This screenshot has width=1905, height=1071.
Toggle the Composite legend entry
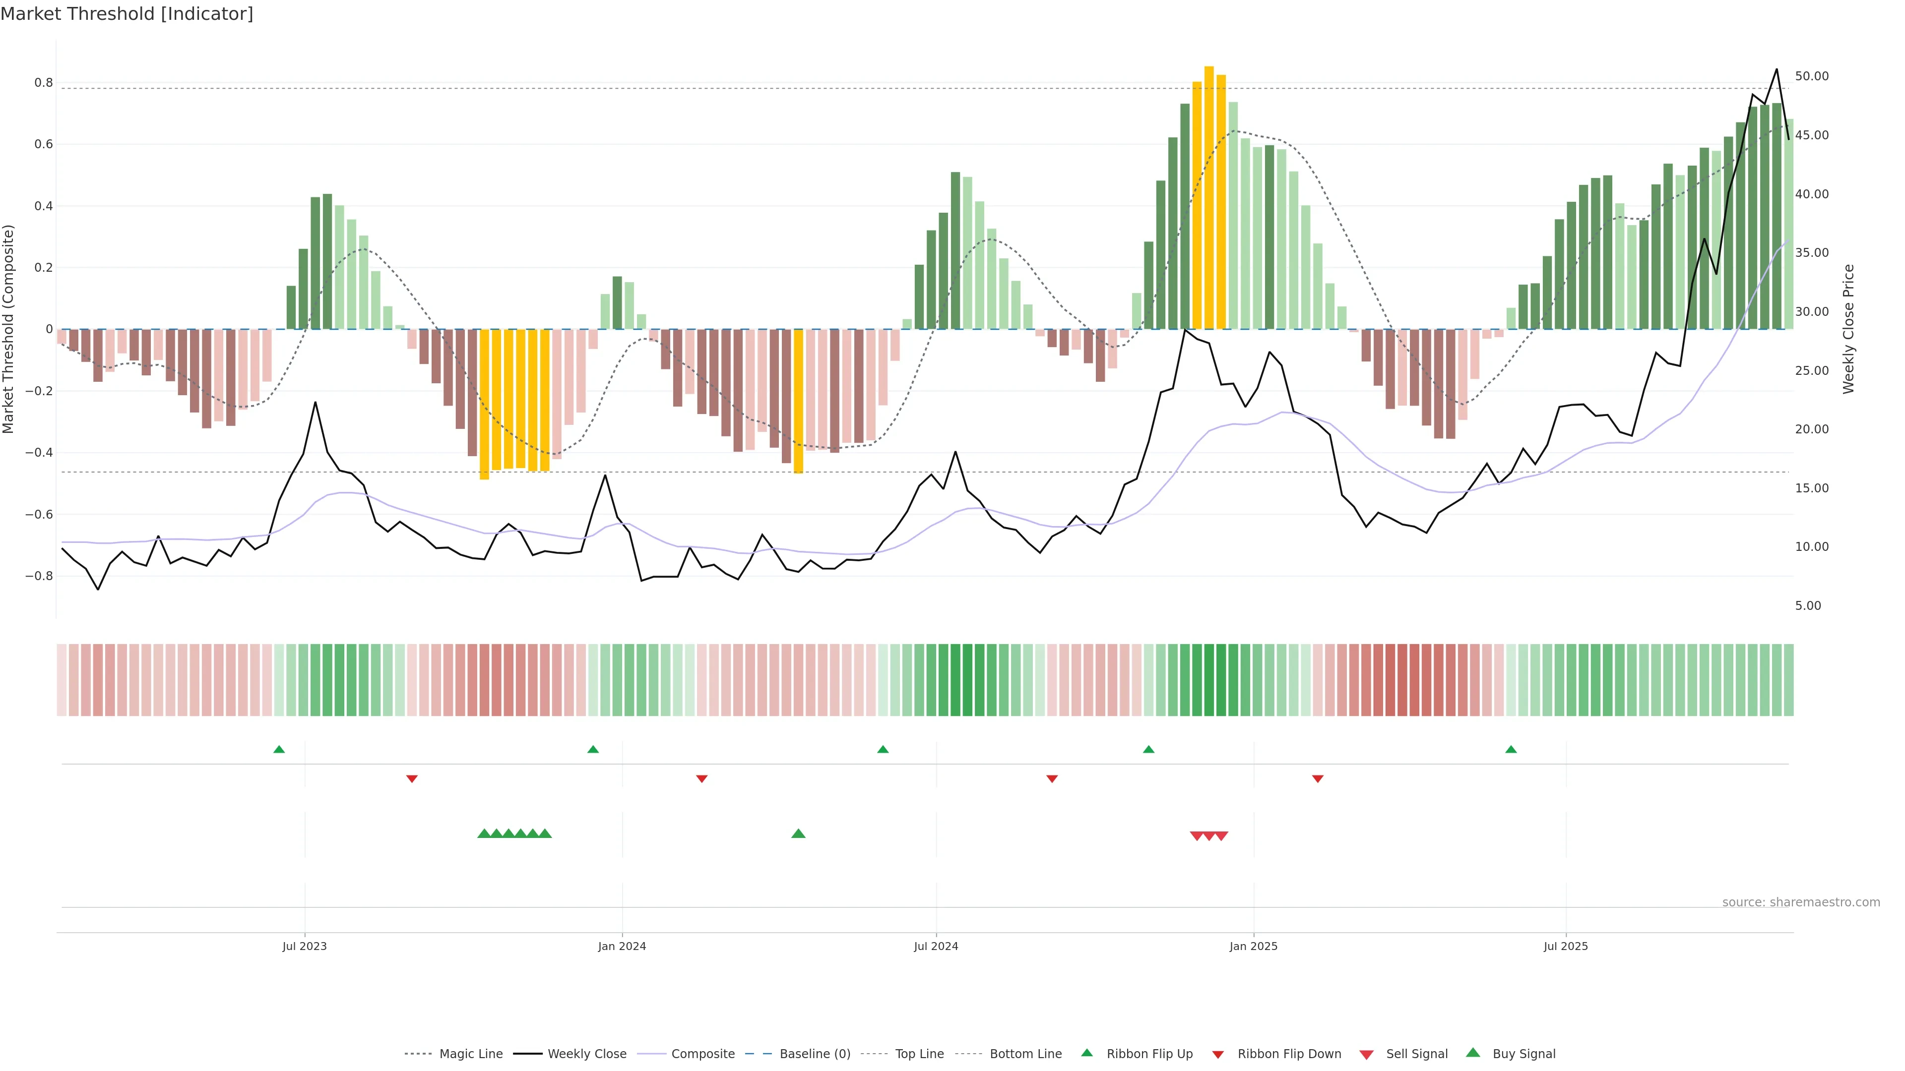pyautogui.click(x=702, y=1054)
